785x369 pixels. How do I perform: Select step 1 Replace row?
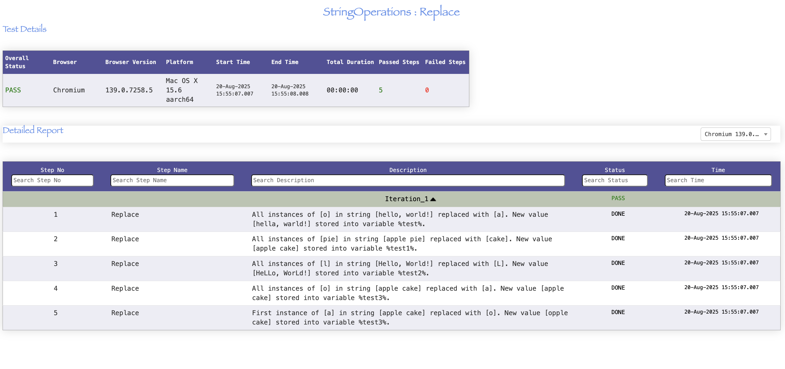[x=125, y=214]
